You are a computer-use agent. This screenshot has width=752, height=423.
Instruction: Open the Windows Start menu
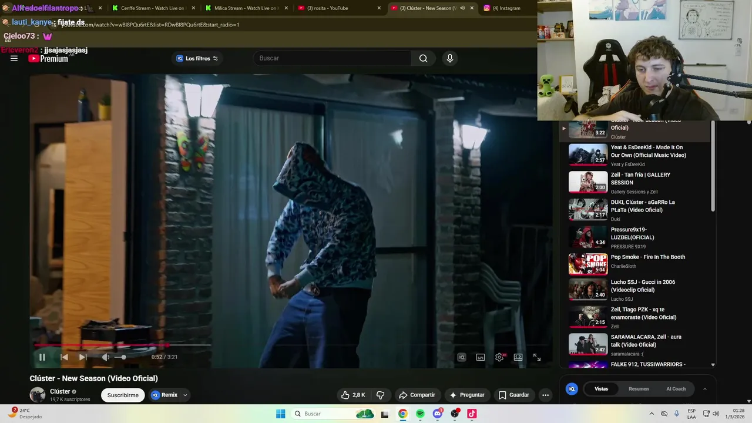(281, 414)
